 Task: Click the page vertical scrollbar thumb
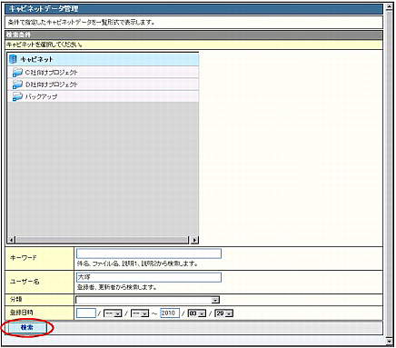point(389,174)
